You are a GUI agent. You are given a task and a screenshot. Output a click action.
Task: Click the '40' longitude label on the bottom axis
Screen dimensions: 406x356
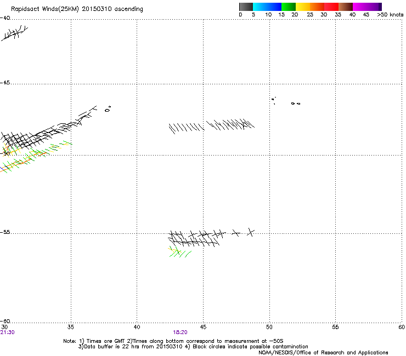(137, 327)
